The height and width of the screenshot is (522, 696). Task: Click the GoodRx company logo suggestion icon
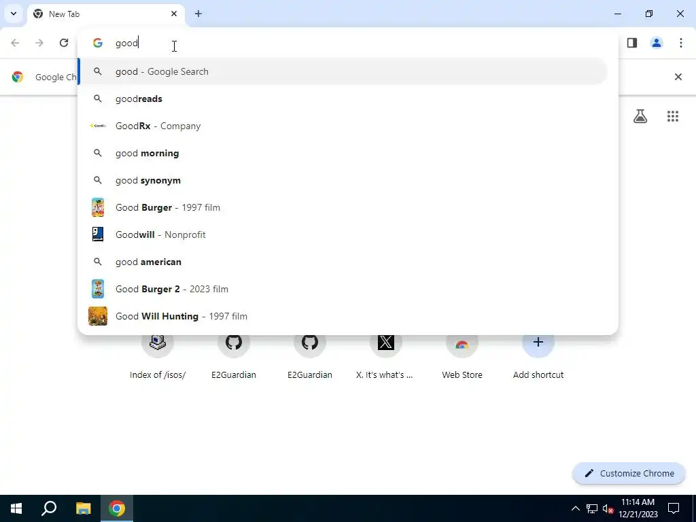click(x=98, y=126)
